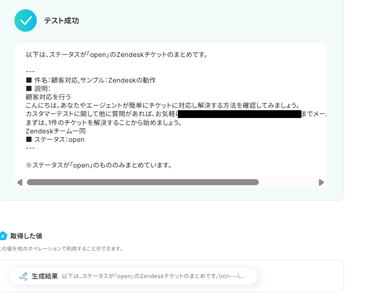Click the Zendeskチーム一同 line
Image resolution: width=370 pixels, height=293 pixels.
pos(56,131)
